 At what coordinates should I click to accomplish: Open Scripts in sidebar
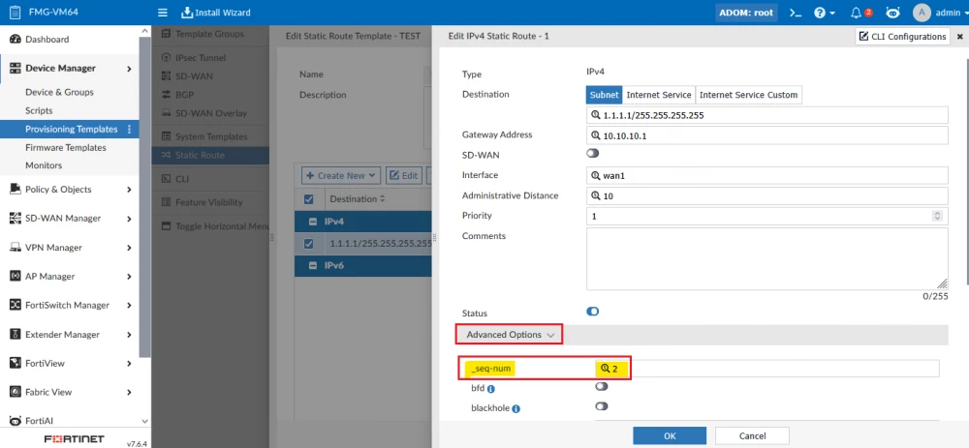39,110
